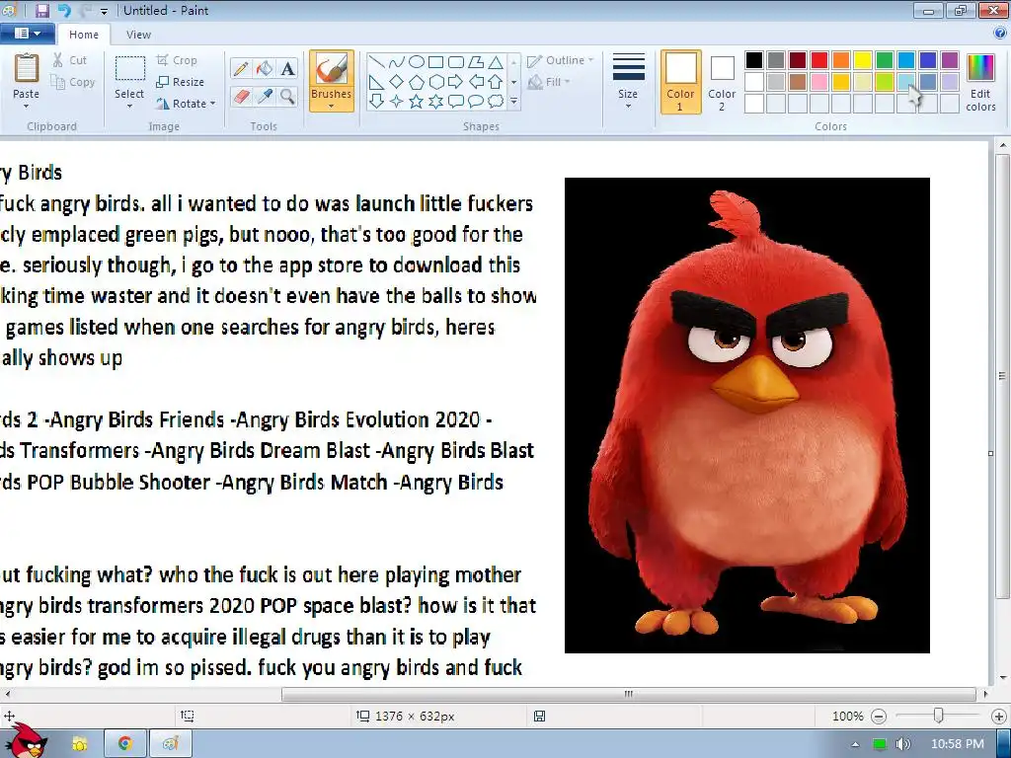Select the Fill with color bucket tool
Screen dimensions: 1011x758
point(264,69)
